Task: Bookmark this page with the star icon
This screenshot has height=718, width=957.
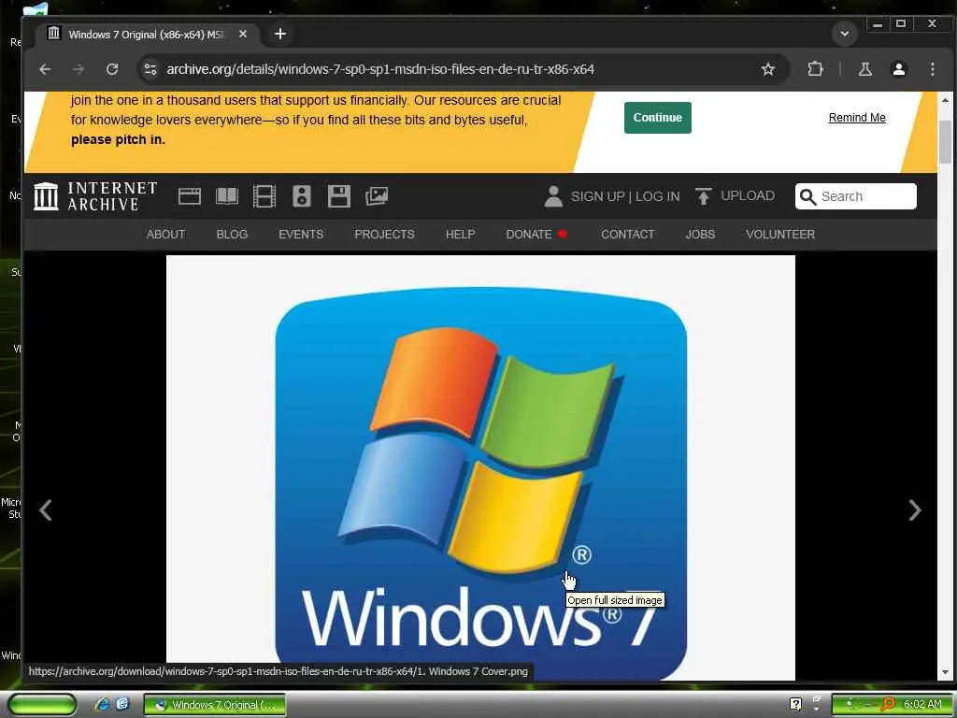Action: pyautogui.click(x=768, y=69)
